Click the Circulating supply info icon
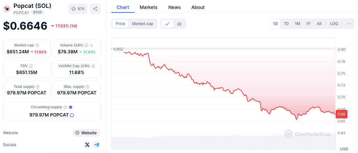 [65, 107]
